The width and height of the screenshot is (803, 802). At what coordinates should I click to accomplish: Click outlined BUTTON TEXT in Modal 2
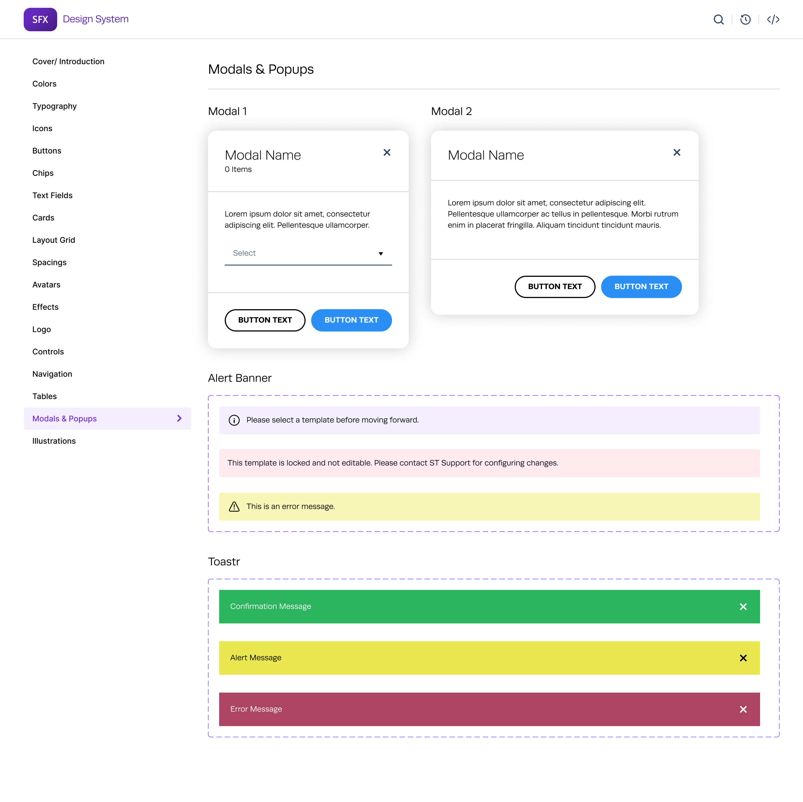click(555, 287)
